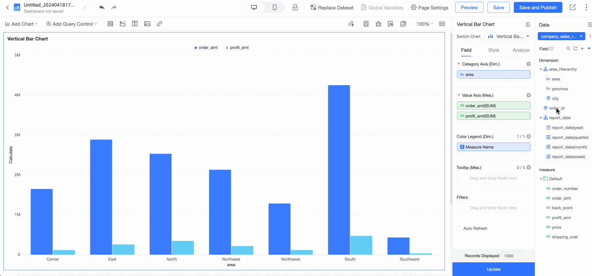Click the Records Displayed input field
592x276 pixels.
[512, 255]
